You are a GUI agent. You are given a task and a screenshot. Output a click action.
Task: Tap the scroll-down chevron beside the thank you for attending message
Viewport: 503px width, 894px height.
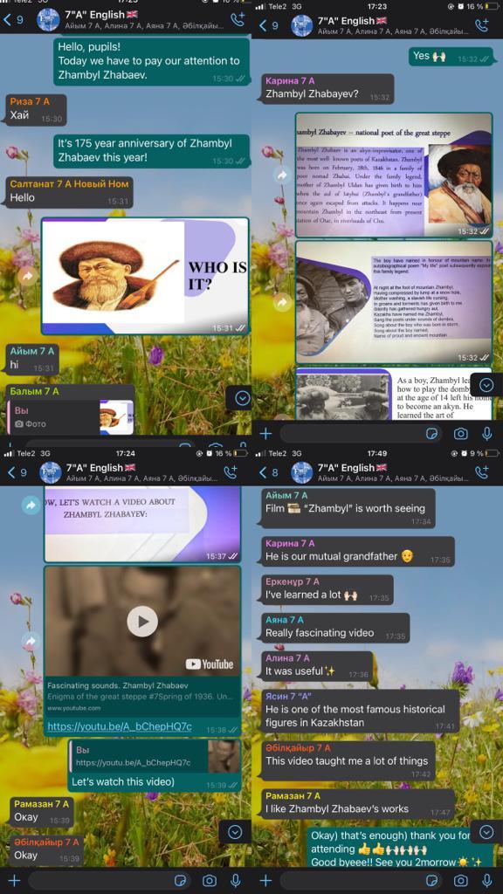pos(486,832)
